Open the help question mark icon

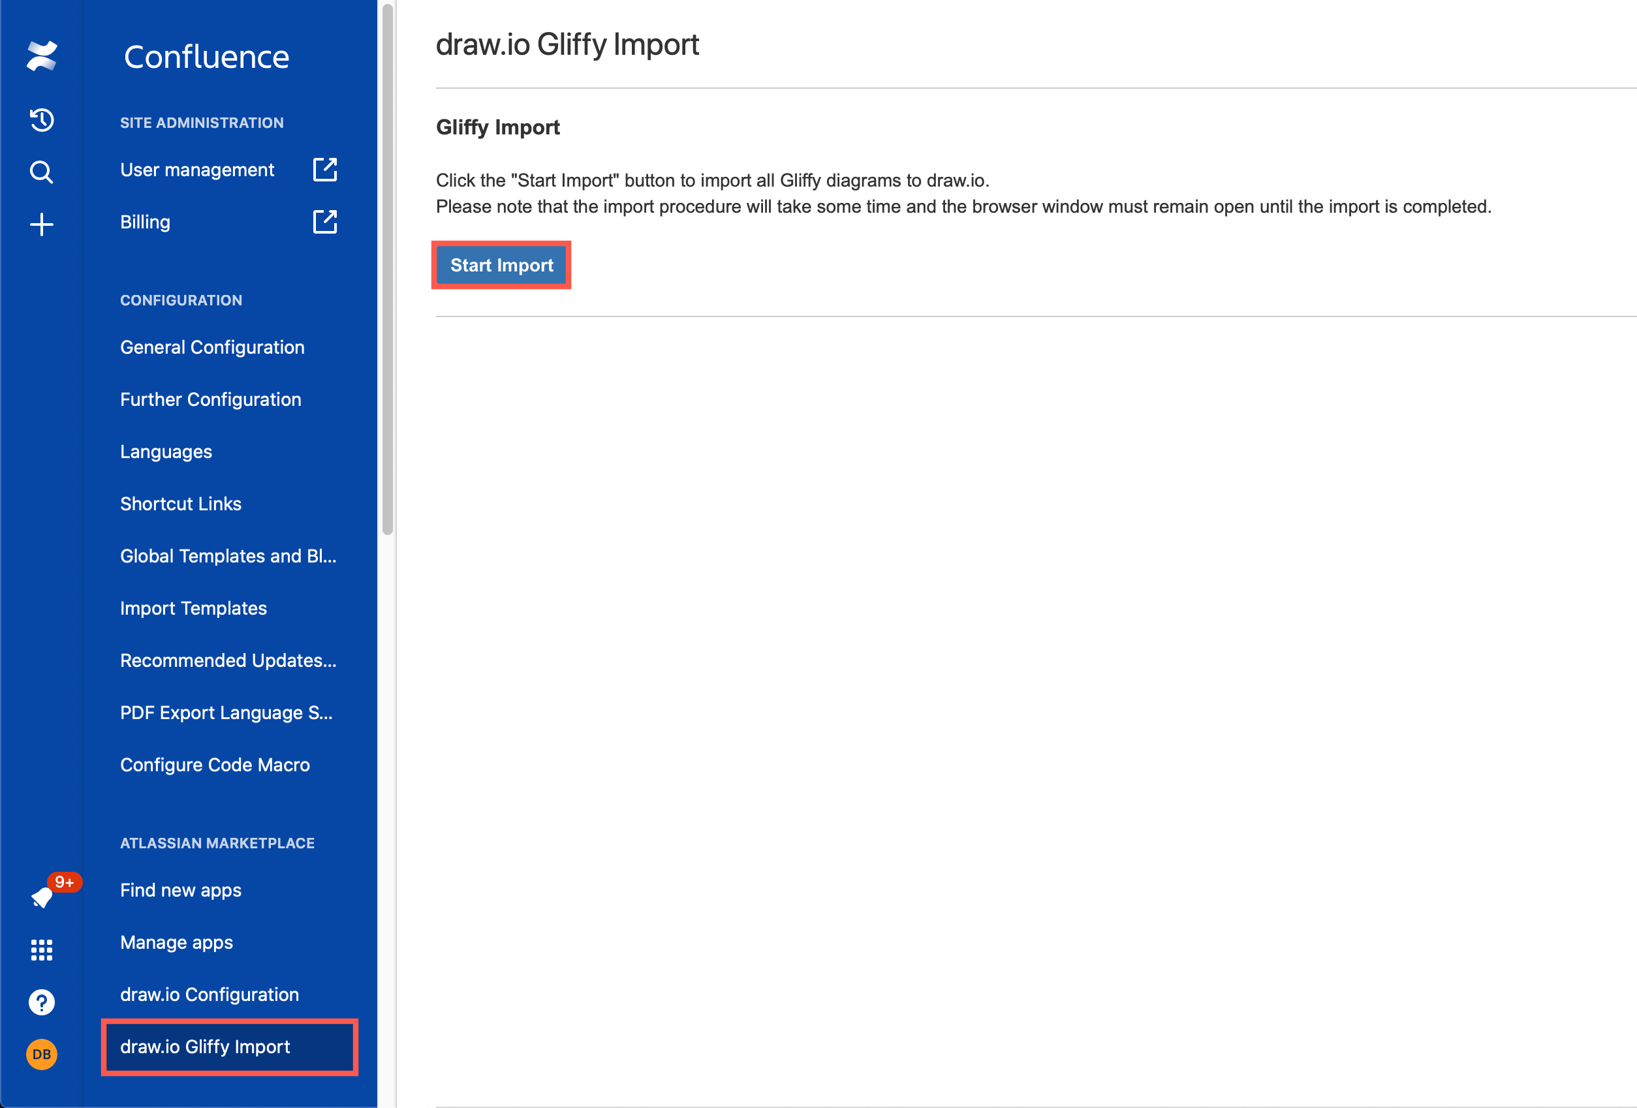pyautogui.click(x=42, y=1002)
